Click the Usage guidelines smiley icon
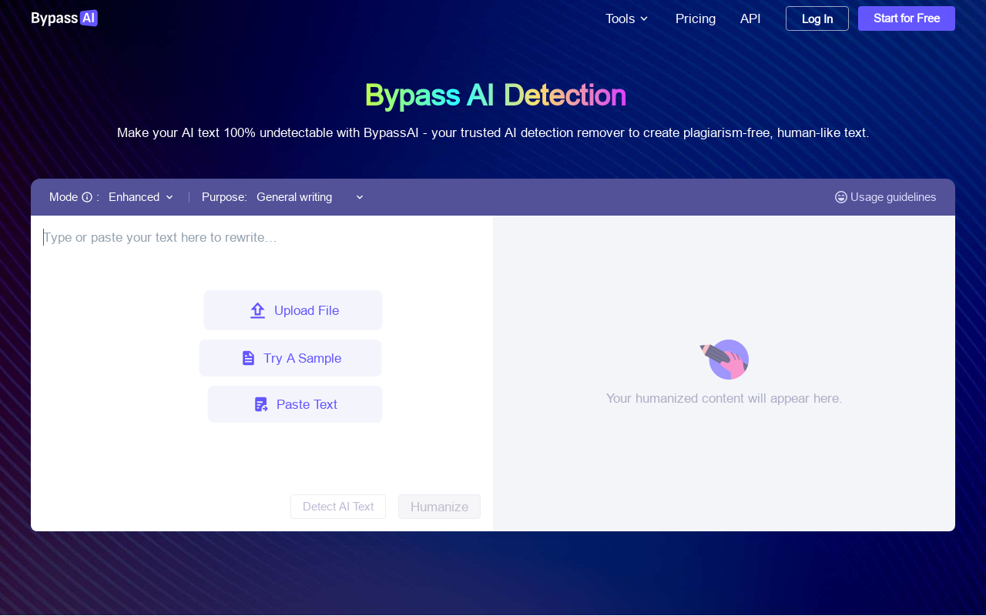986x616 pixels. [841, 197]
